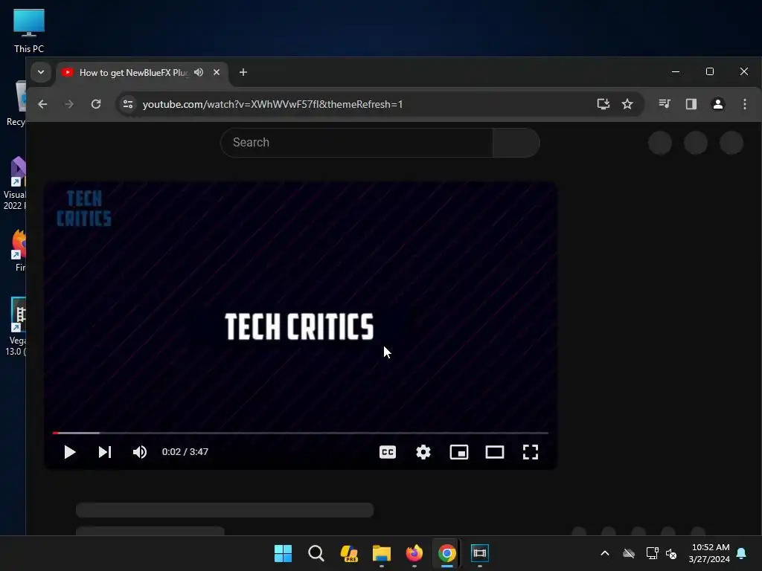Go forward in browser history

[x=69, y=104]
